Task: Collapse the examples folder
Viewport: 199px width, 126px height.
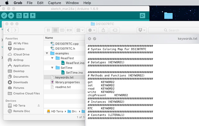Action: [x=47, y=53]
